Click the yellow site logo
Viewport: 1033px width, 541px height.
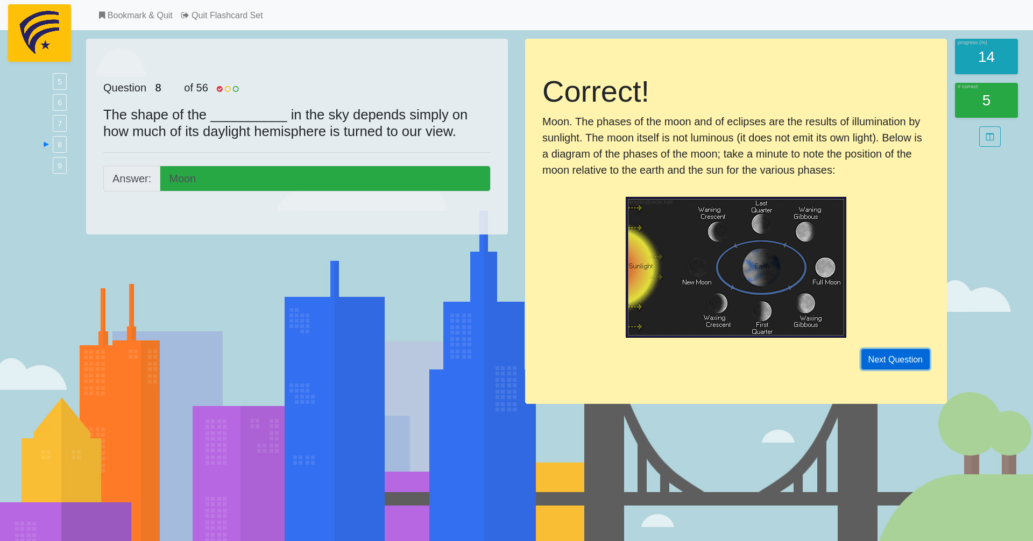[39, 33]
